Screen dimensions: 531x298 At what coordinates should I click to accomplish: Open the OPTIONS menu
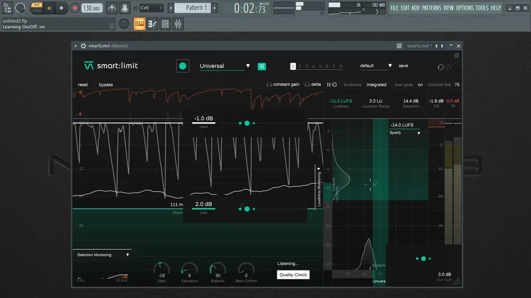[x=465, y=8]
